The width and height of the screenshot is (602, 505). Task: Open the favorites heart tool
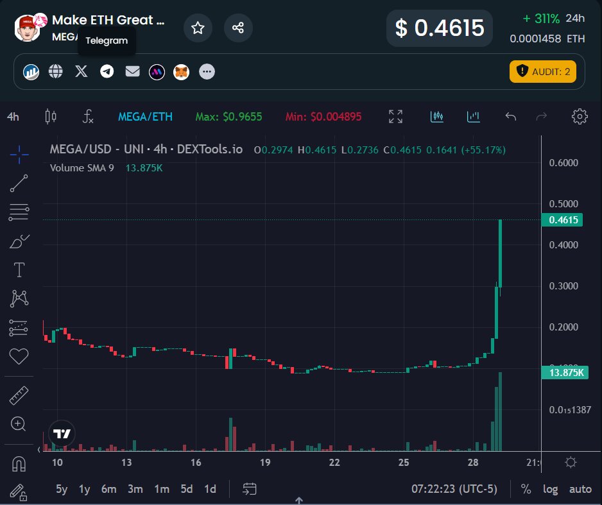[x=19, y=356]
